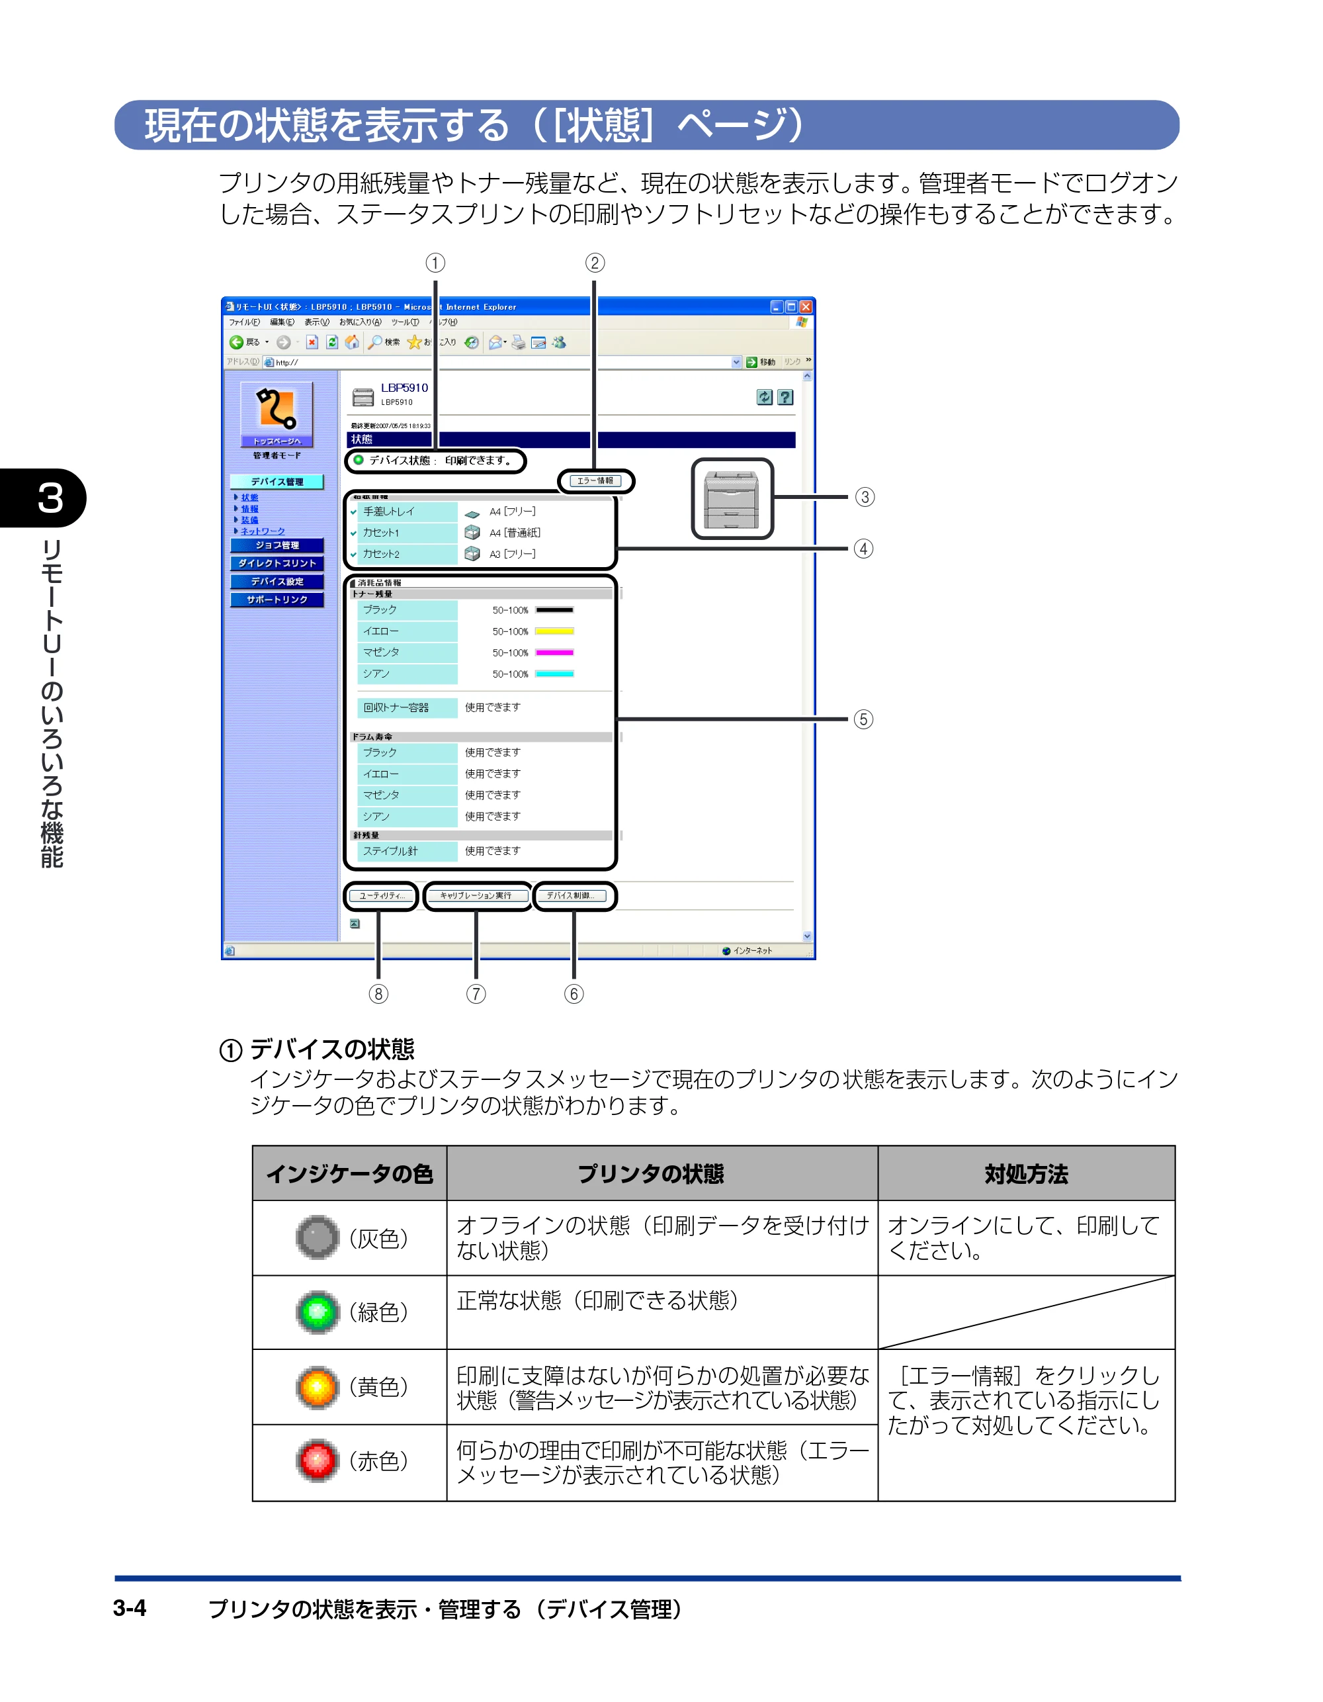The image size is (1323, 1702).
Task: Open the address bar dropdown arrow
Action: (x=736, y=363)
